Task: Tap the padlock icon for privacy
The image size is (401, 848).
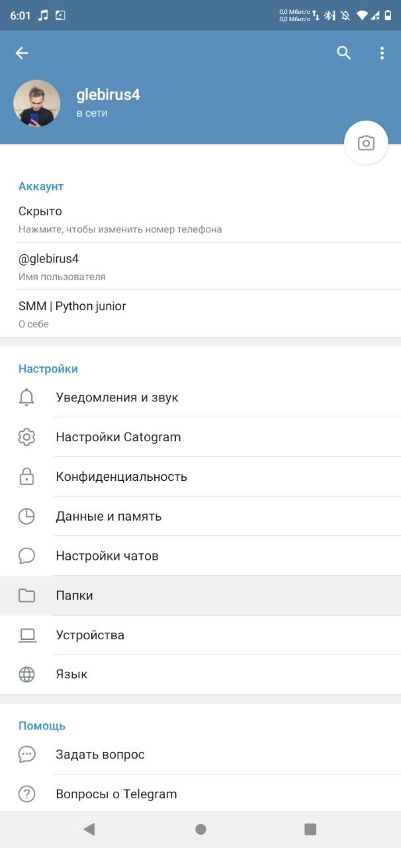Action: [26, 476]
